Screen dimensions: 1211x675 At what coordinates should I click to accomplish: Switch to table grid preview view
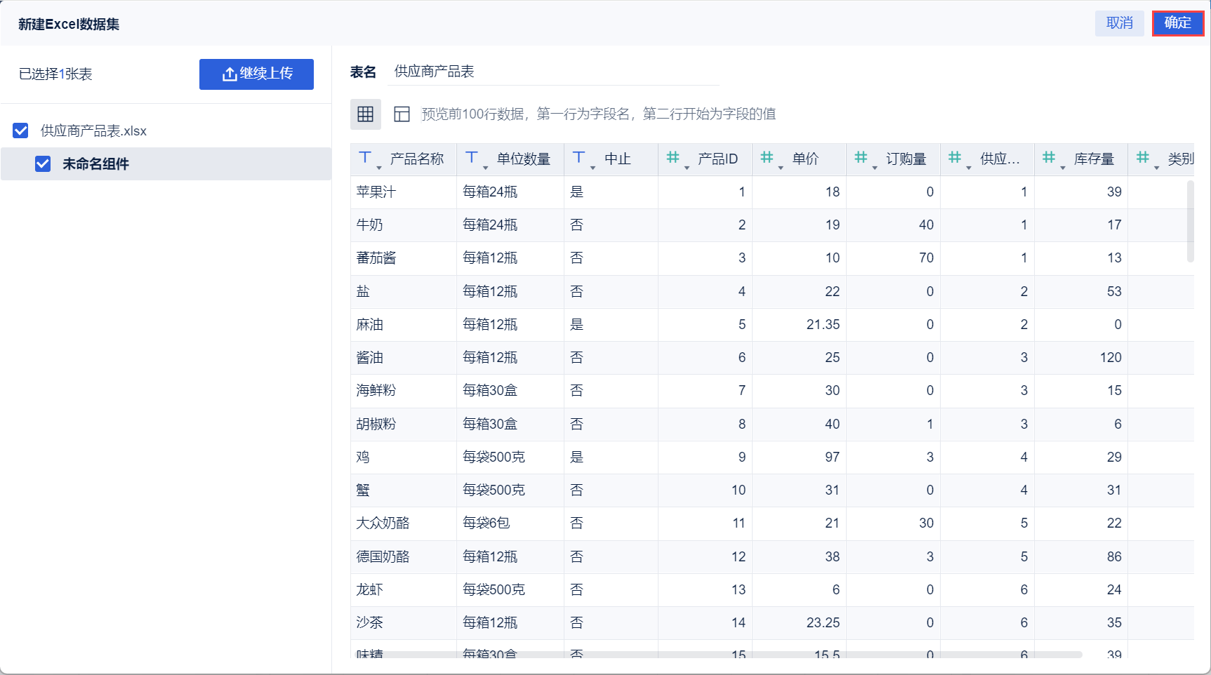pyautogui.click(x=365, y=114)
